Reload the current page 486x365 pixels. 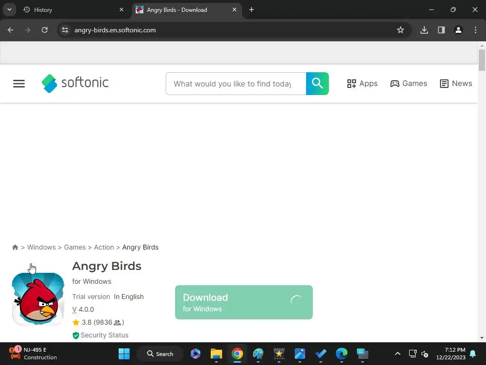45,30
